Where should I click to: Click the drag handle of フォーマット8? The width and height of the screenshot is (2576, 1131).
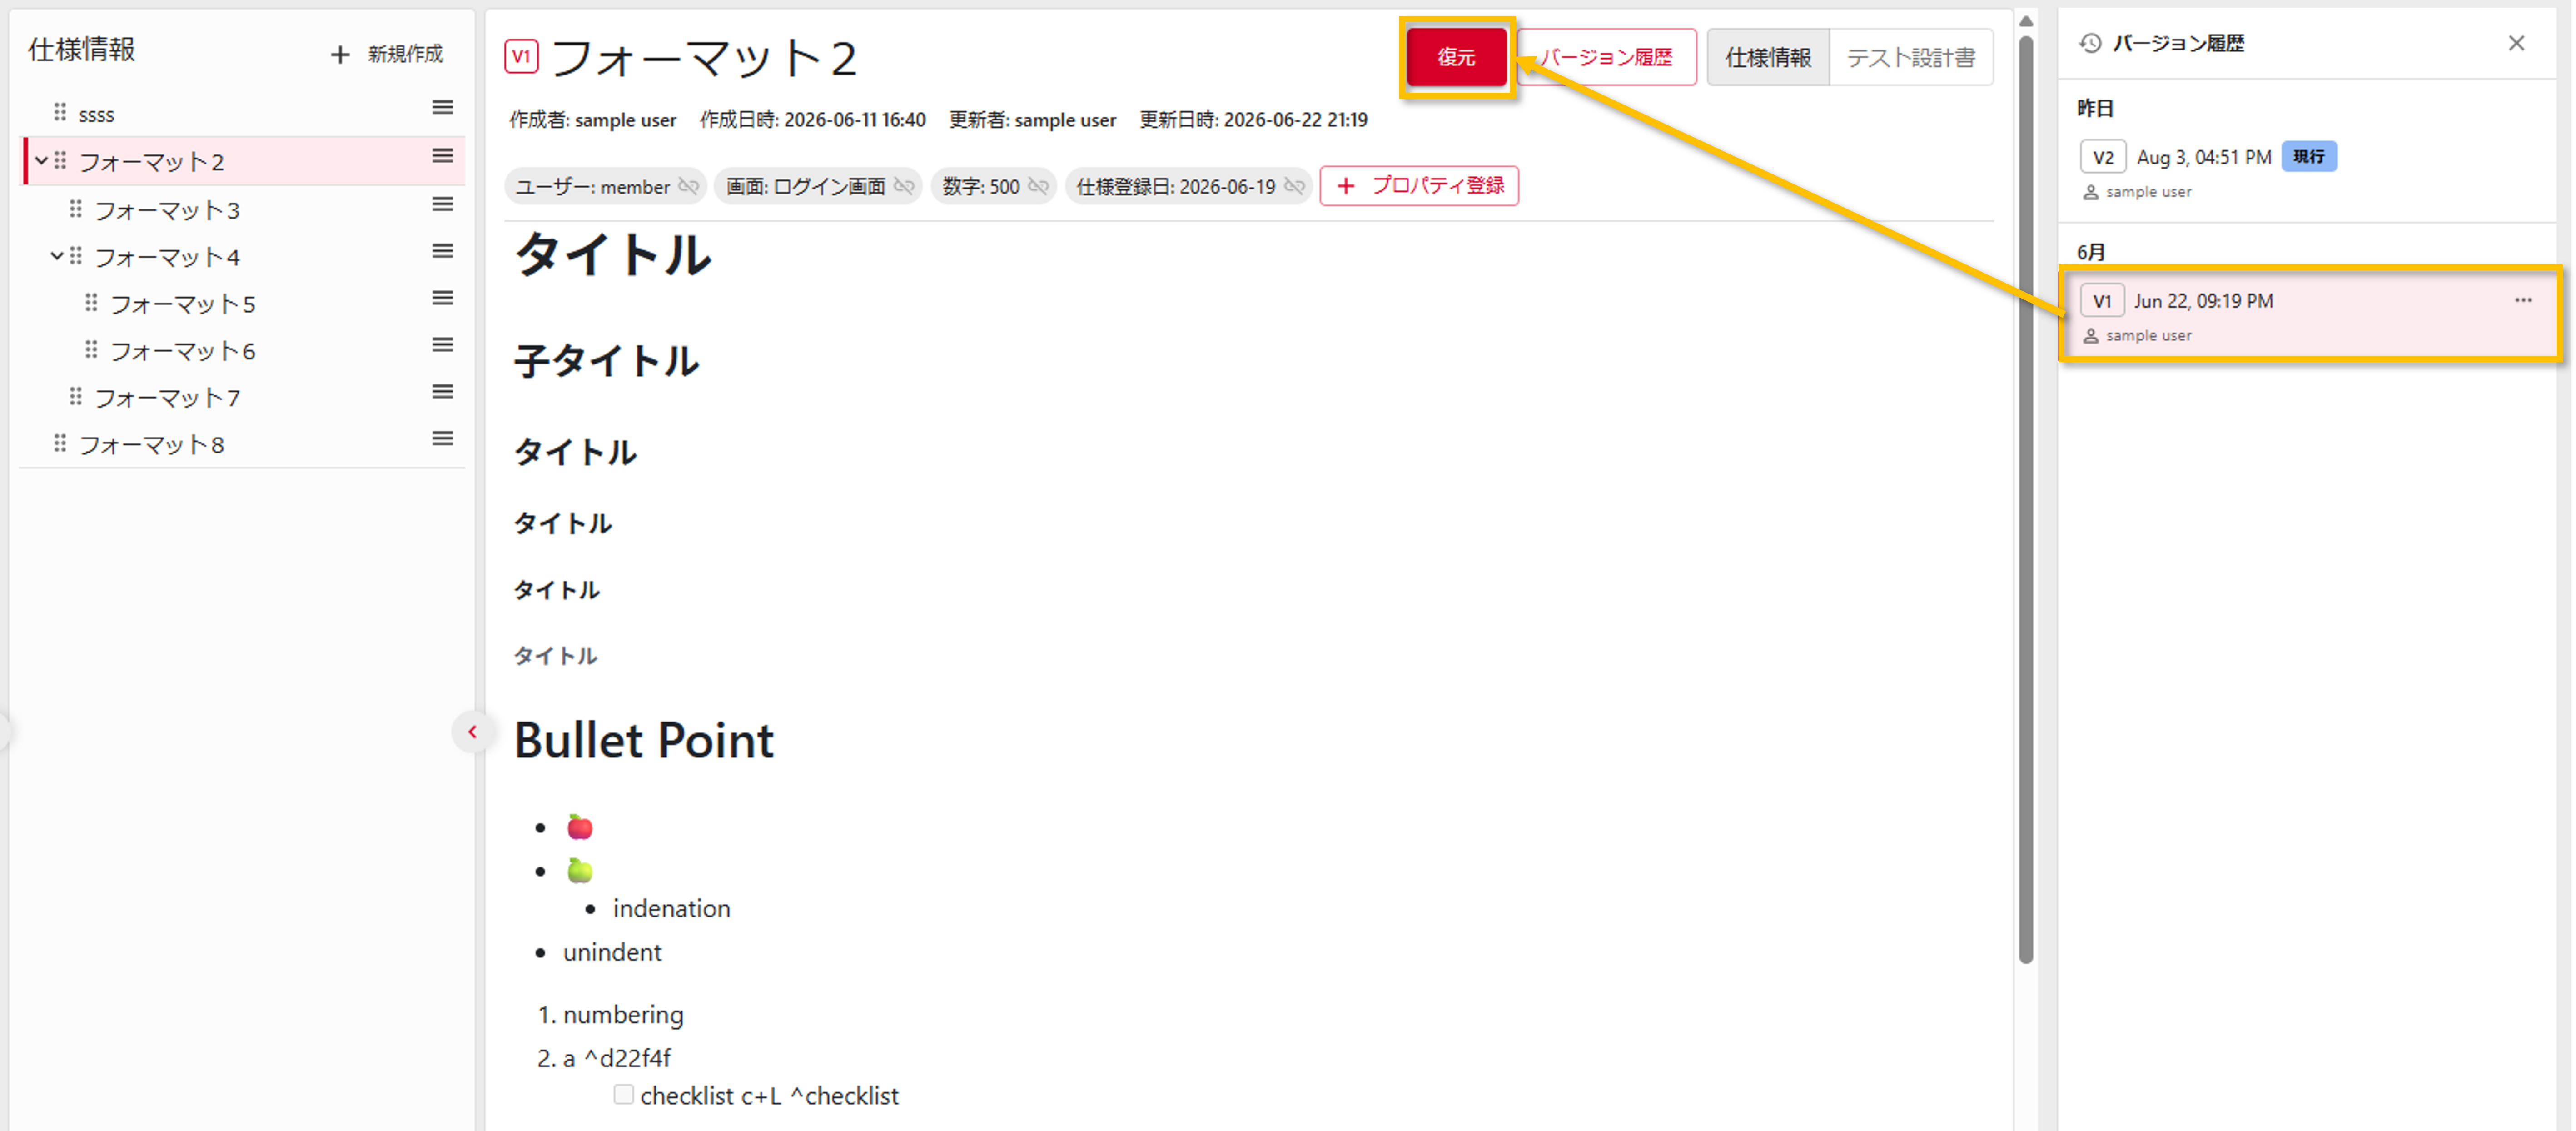(60, 443)
